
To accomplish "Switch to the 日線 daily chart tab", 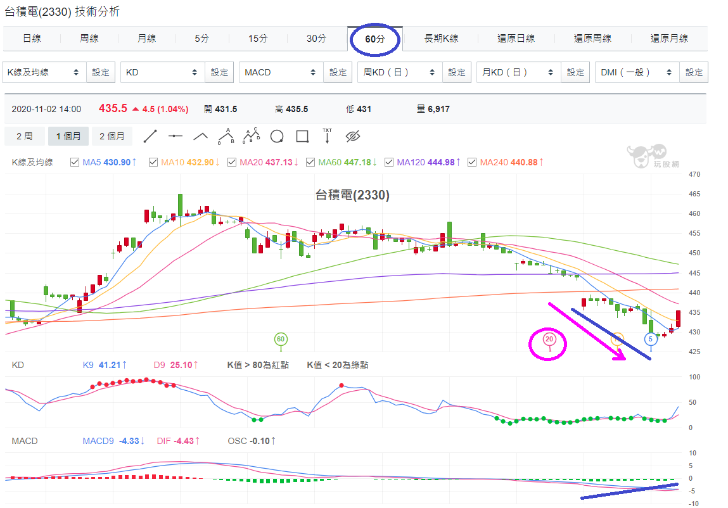I will 32,39.
